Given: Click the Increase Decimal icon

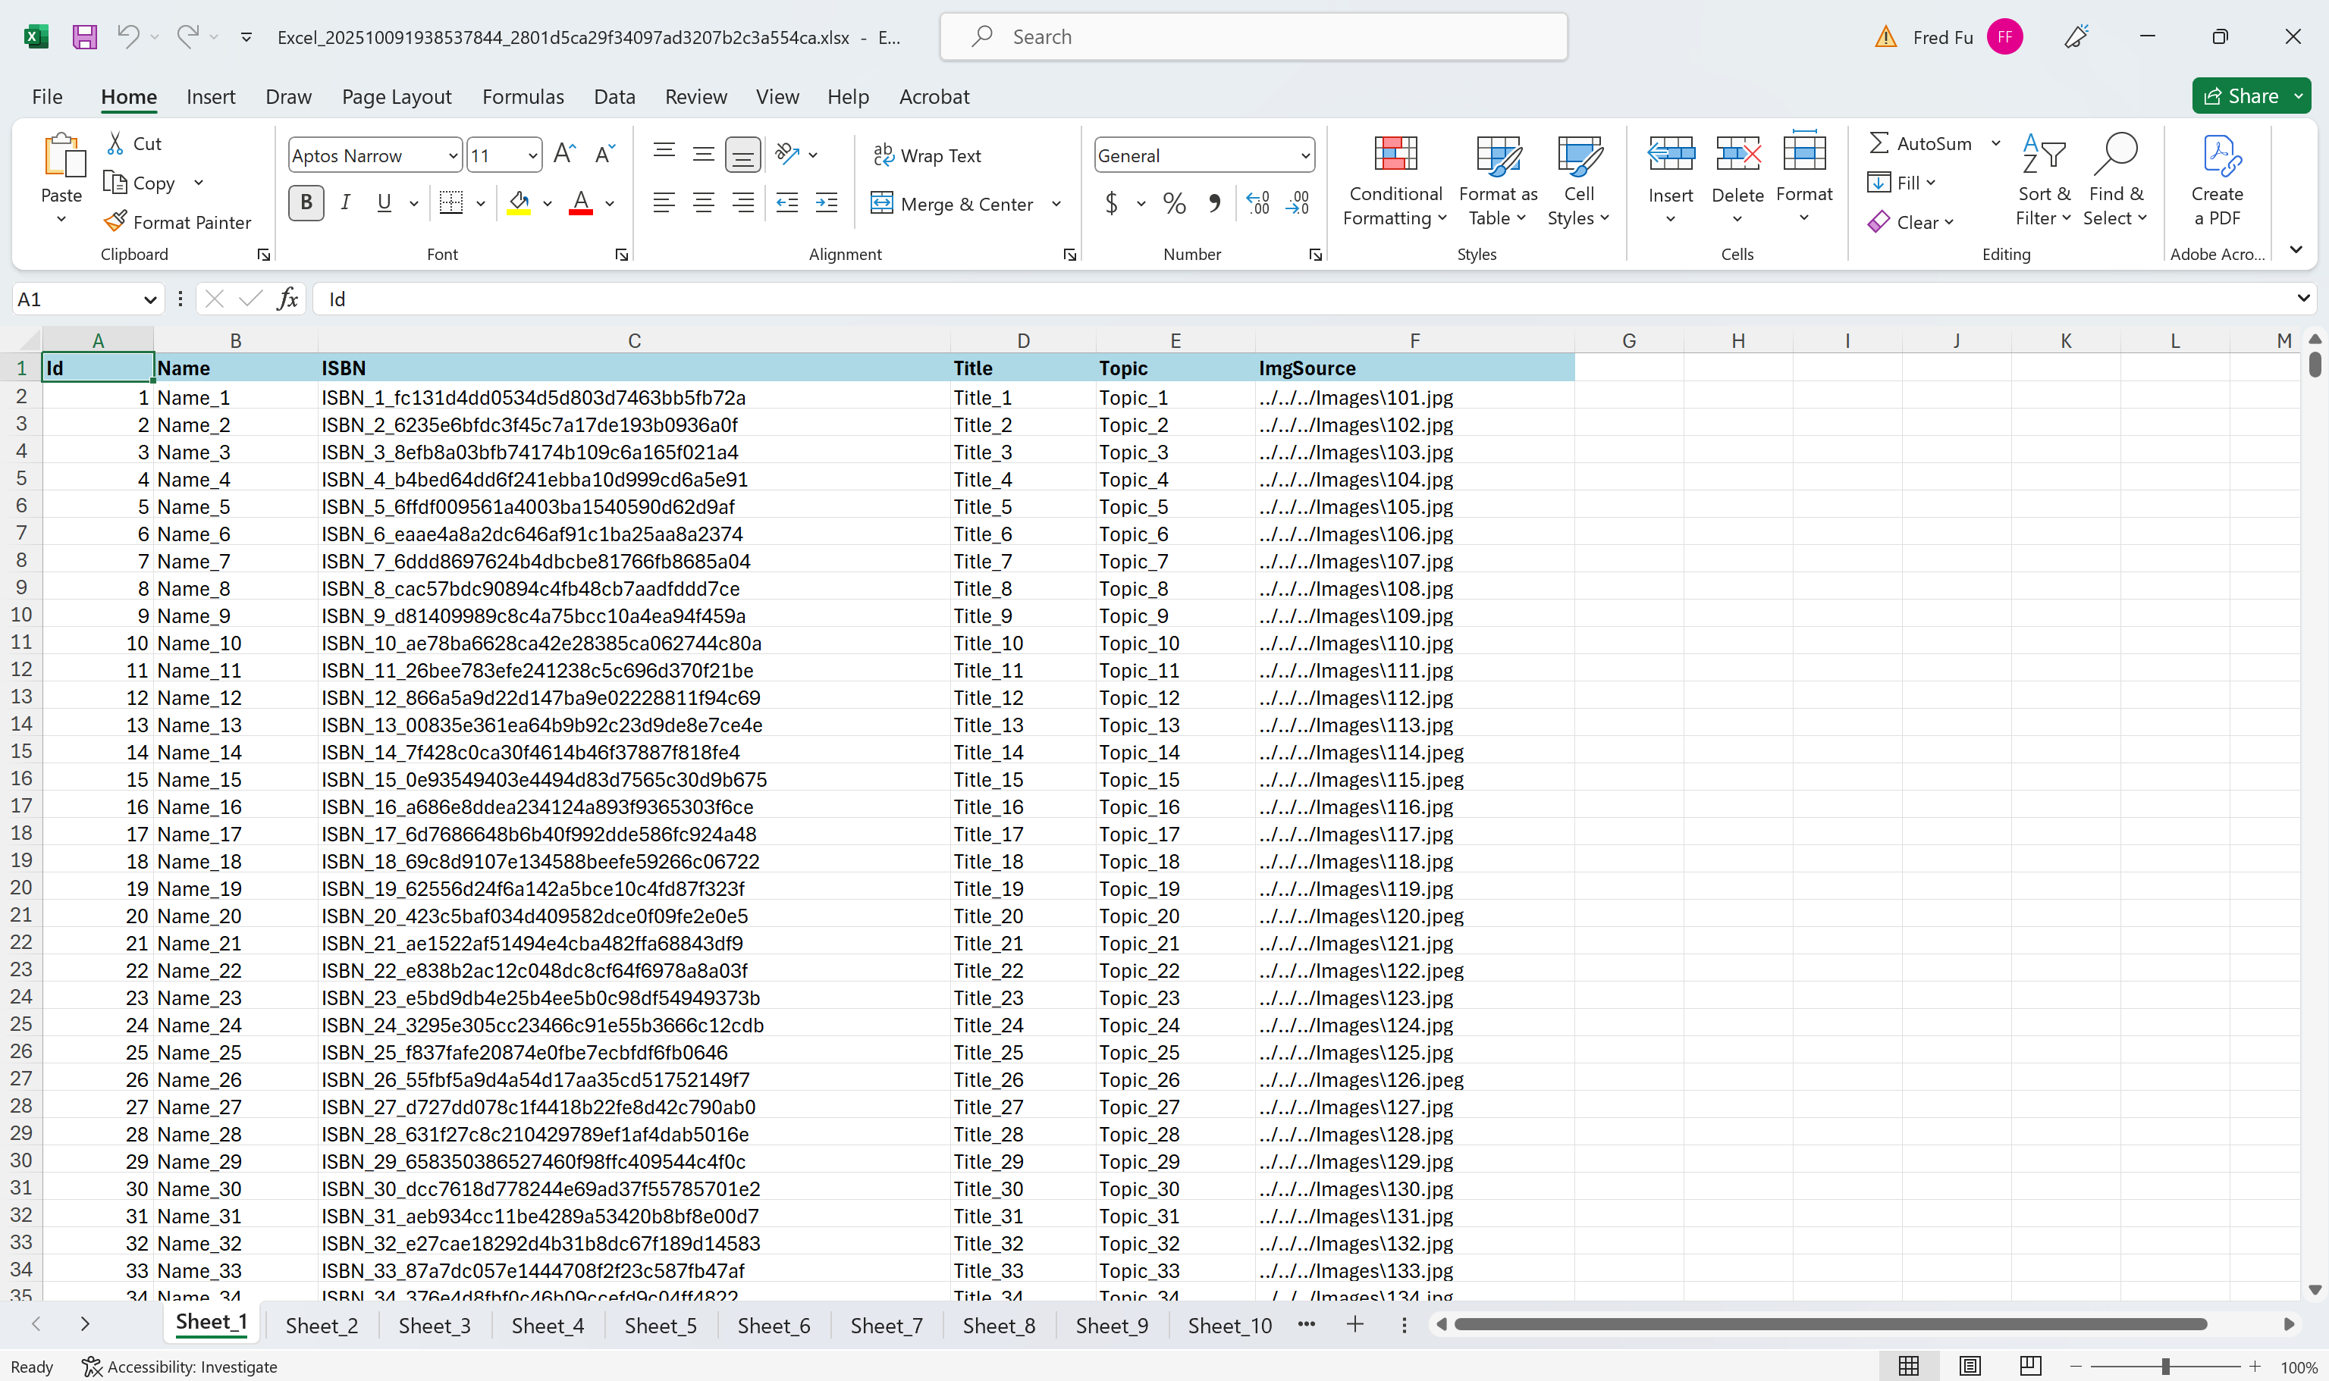Looking at the screenshot, I should coord(1257,203).
